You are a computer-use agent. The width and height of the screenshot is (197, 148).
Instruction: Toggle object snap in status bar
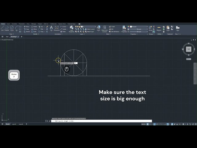point(167,124)
